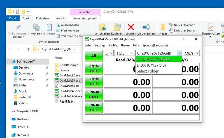The width and height of the screenshot is (224, 138).
Task: Click the empty comment field in CrystalDiskMark
Action: 142,117
